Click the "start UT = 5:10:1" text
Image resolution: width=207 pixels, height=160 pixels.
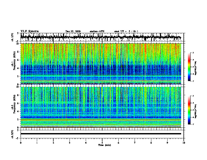pyautogui.click(x=126, y=31)
